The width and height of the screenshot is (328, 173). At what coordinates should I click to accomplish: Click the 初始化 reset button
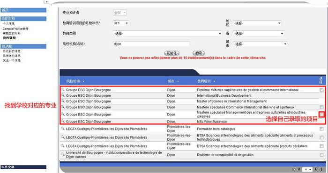pyautogui.click(x=172, y=53)
